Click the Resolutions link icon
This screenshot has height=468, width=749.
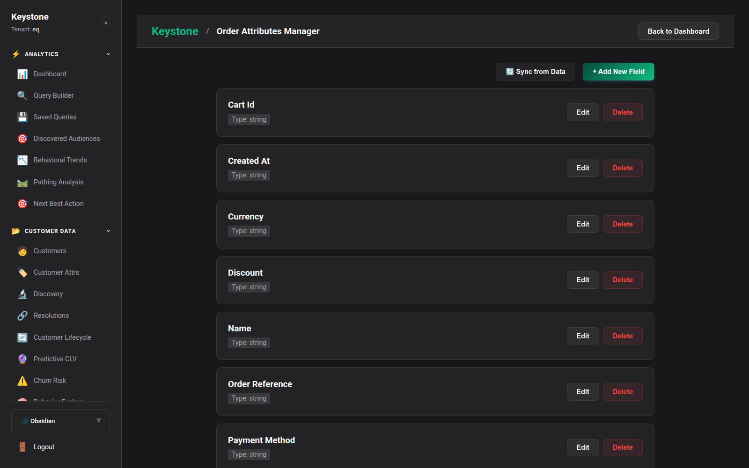pyautogui.click(x=22, y=315)
